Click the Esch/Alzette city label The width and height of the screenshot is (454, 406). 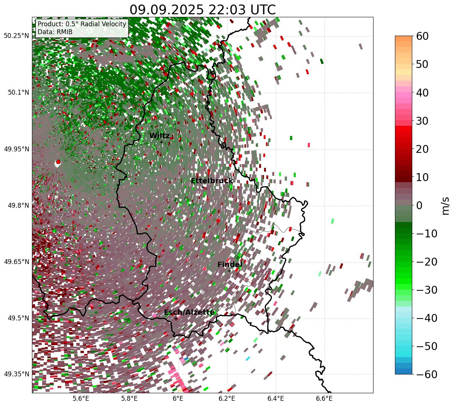pyautogui.click(x=189, y=312)
